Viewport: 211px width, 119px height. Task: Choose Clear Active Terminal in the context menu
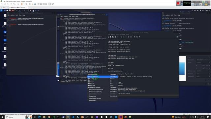[103, 88]
